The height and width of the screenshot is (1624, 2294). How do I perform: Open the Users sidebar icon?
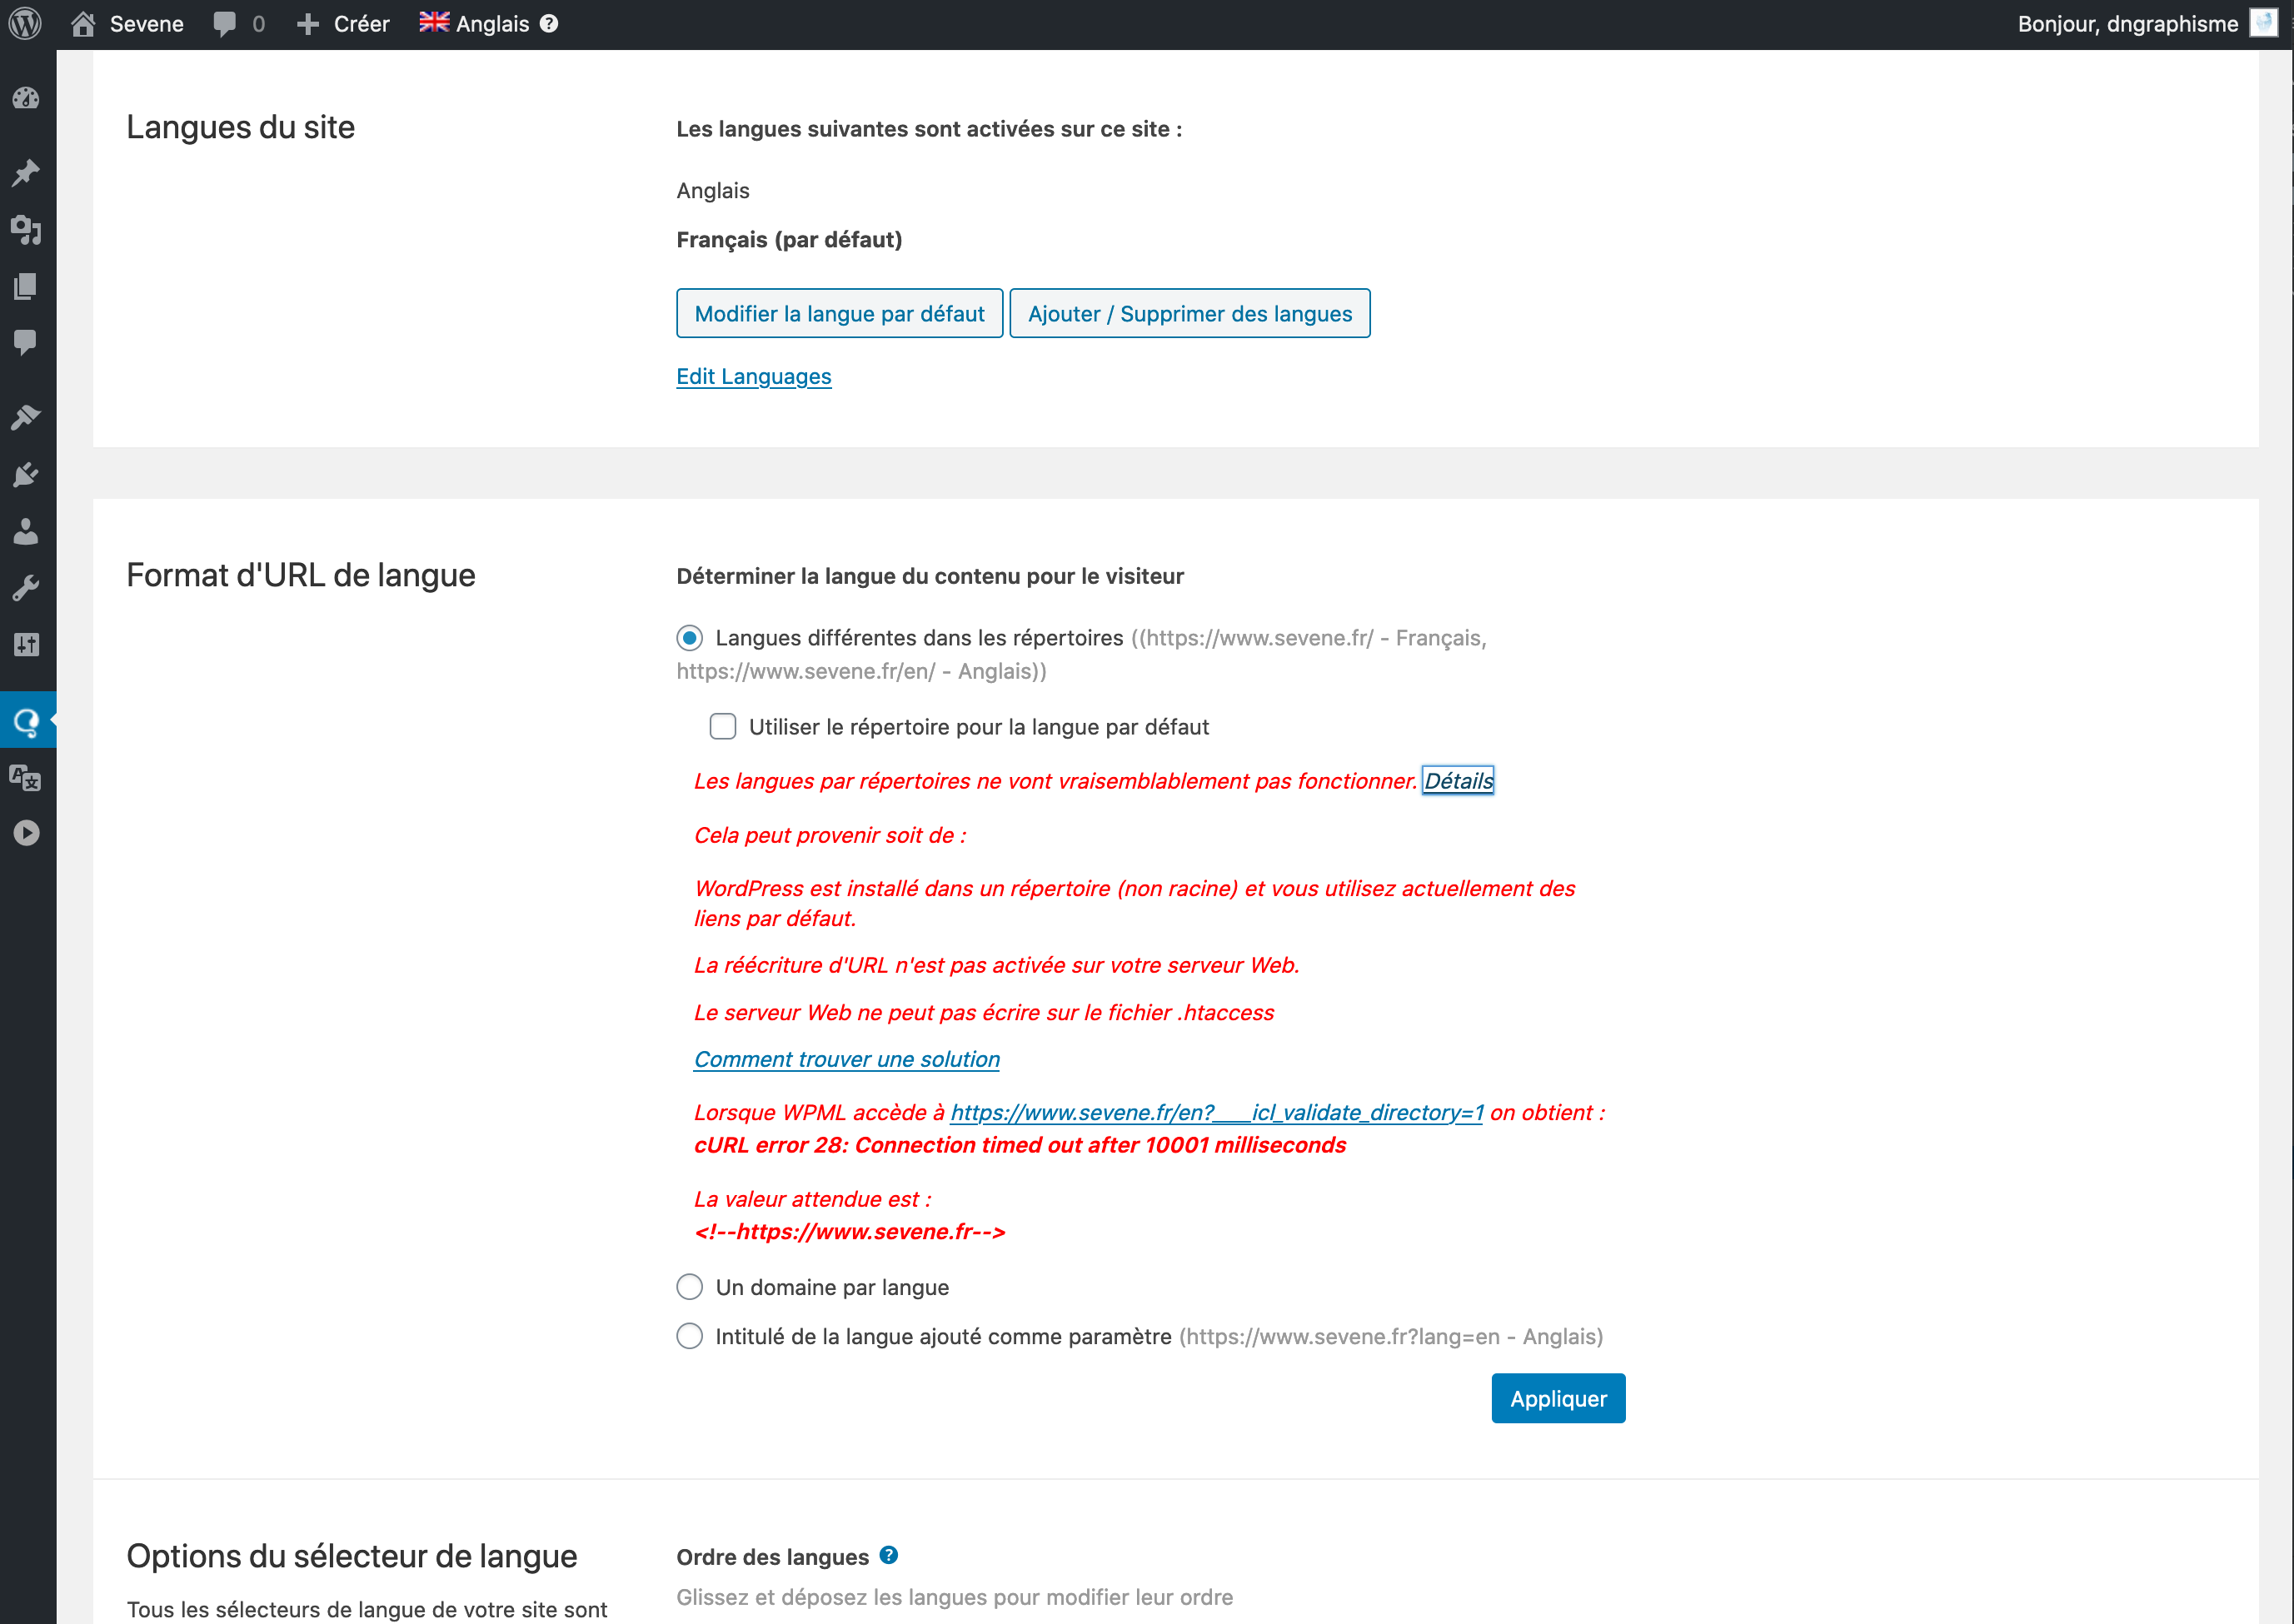tap(26, 531)
